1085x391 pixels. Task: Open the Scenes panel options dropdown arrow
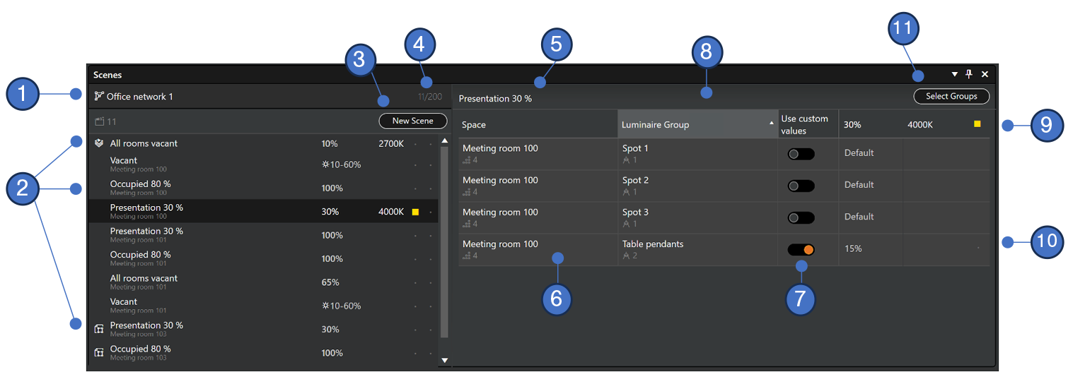(954, 74)
